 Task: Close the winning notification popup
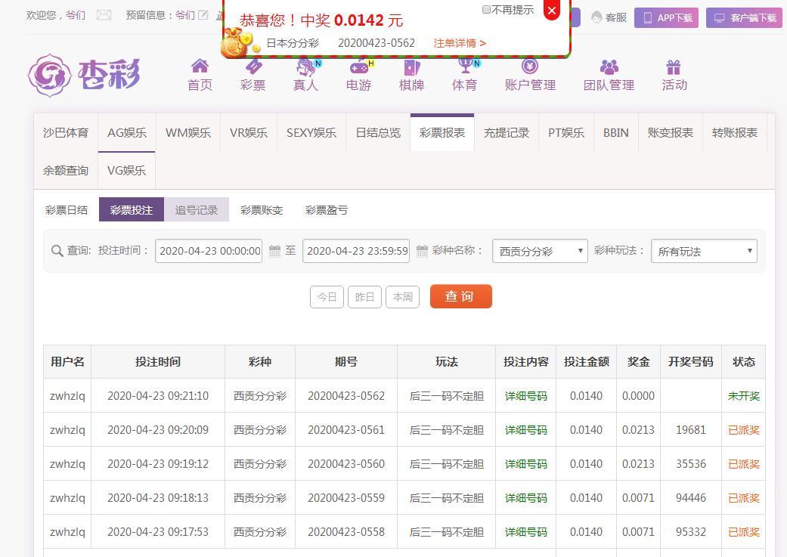[x=552, y=11]
